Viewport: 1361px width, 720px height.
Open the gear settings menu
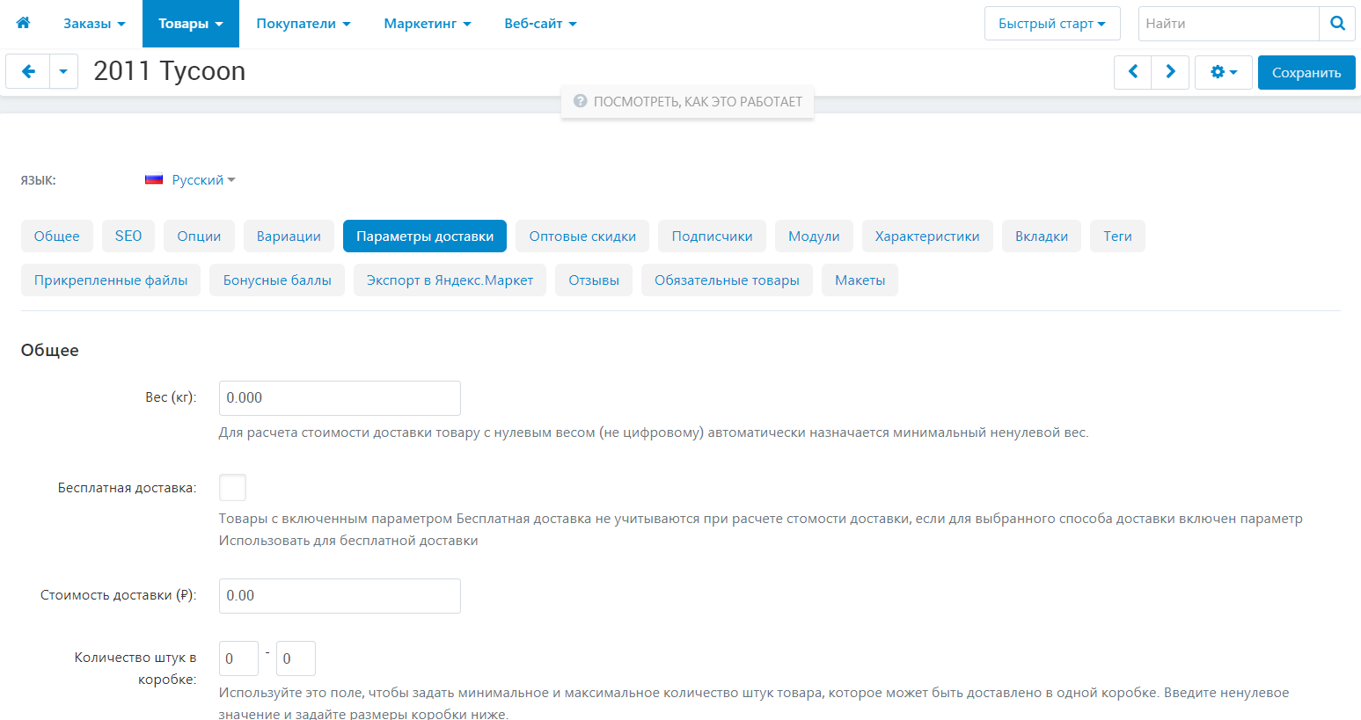click(x=1223, y=72)
